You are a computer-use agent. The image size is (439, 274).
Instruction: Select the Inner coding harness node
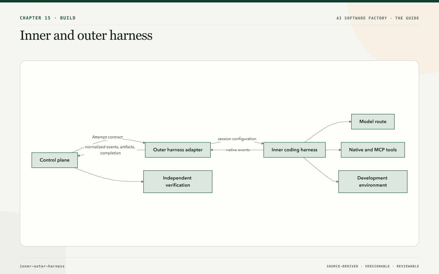point(294,150)
